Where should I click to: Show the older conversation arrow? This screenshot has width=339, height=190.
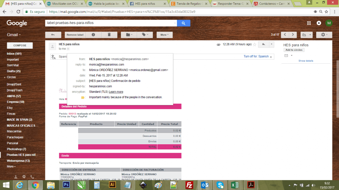pyautogui.click(x=293, y=35)
